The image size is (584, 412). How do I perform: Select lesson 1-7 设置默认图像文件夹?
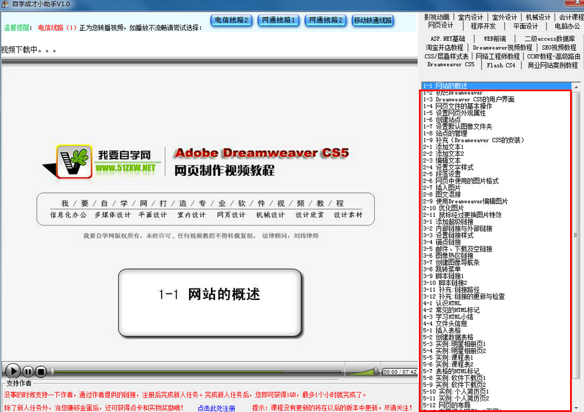[497, 127]
